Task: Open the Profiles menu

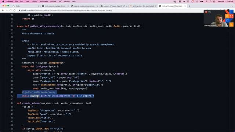Action: tap(53, 1)
